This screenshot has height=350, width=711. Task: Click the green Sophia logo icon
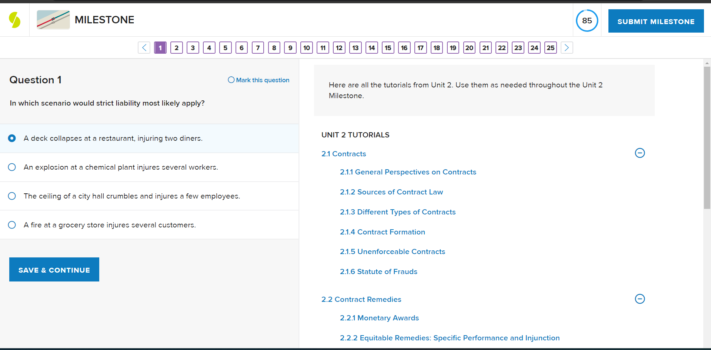tap(14, 20)
